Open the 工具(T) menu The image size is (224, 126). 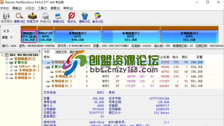tap(42, 8)
